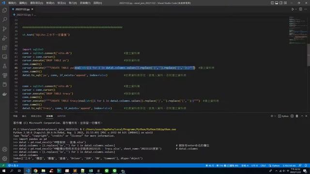
Task: Open the Accounts icon in activity bar
Action: coord(4,149)
